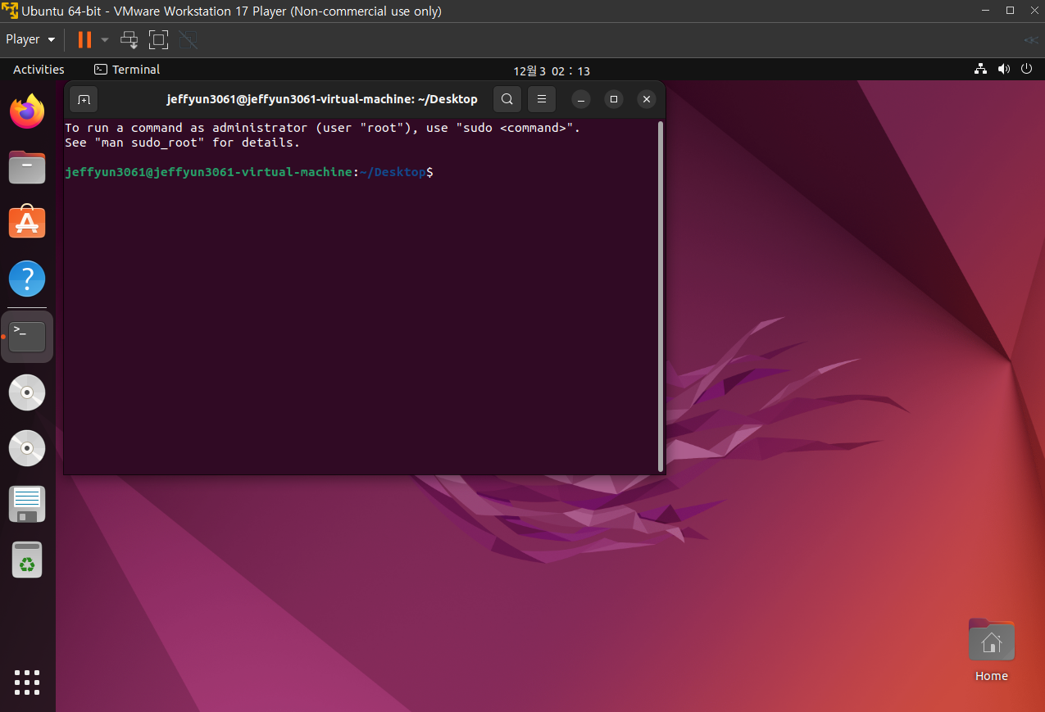Viewport: 1045px width, 712px height.
Task: Open the Activities overview
Action: (x=39, y=70)
